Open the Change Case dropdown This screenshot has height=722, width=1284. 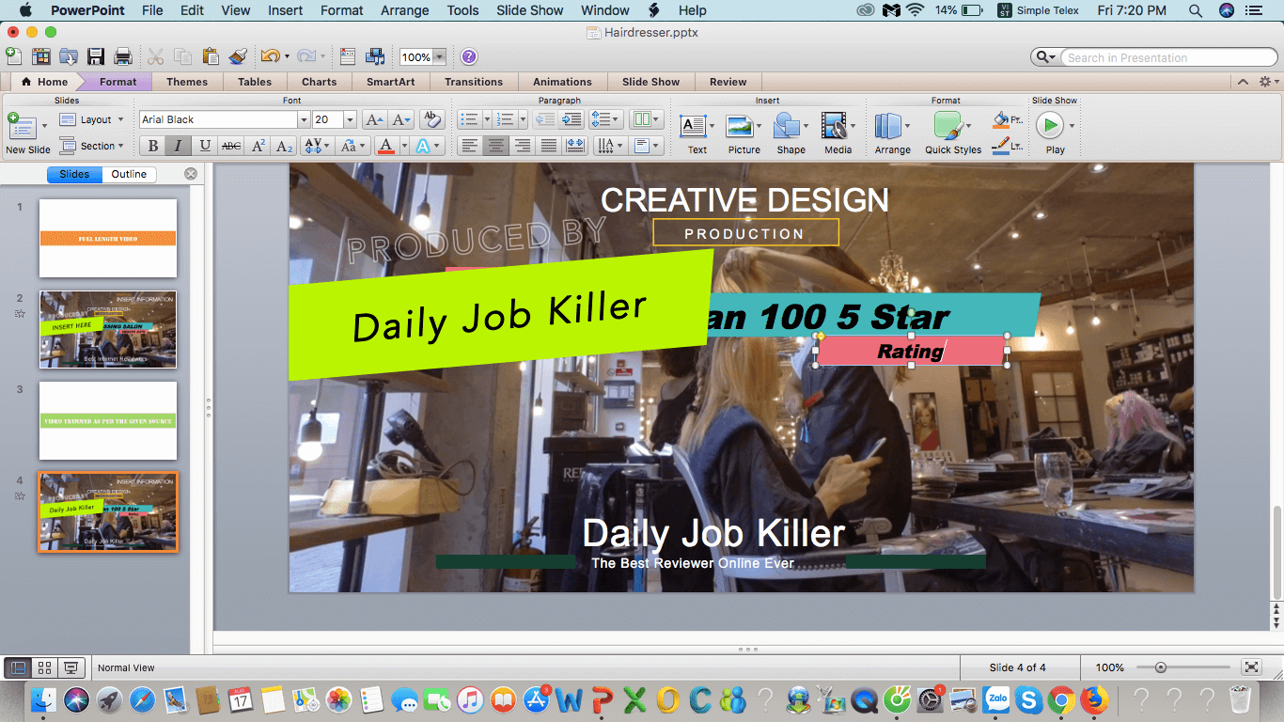(353, 146)
